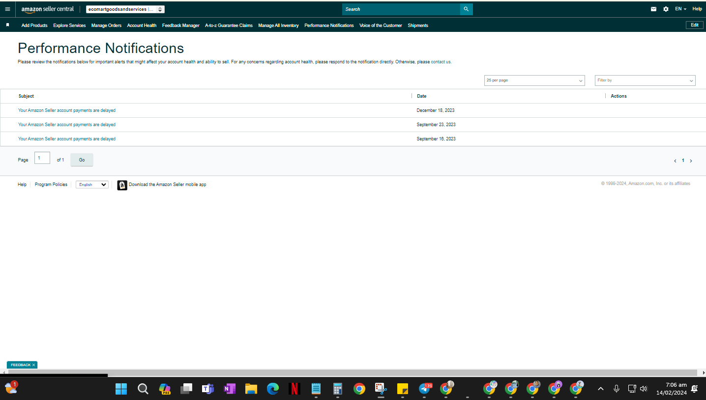Go to Account Health
The image size is (706, 400).
click(x=142, y=26)
